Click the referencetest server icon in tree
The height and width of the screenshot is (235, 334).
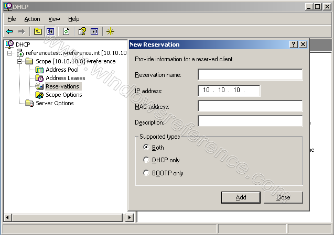click(20, 53)
